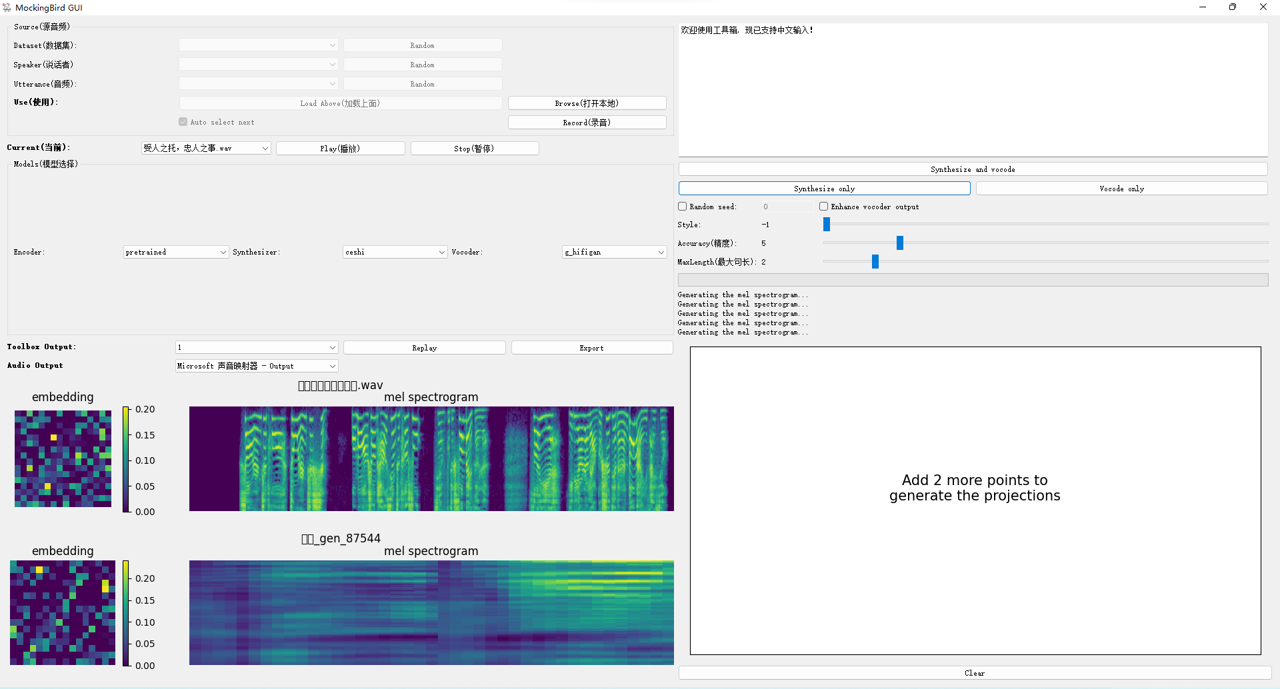The width and height of the screenshot is (1280, 689).
Task: Click the bottom embedding heatmap
Action: pyautogui.click(x=63, y=612)
